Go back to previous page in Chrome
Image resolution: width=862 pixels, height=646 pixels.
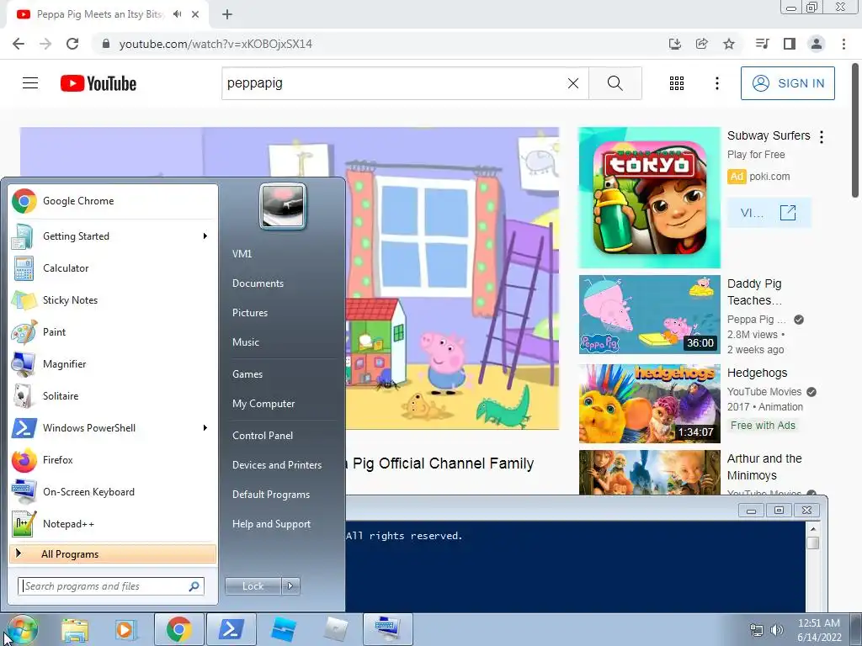19,44
